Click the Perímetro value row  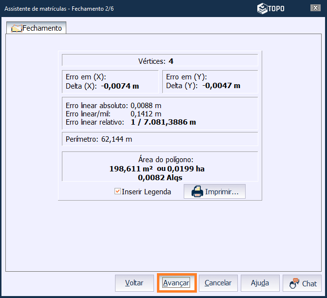[x=99, y=139]
